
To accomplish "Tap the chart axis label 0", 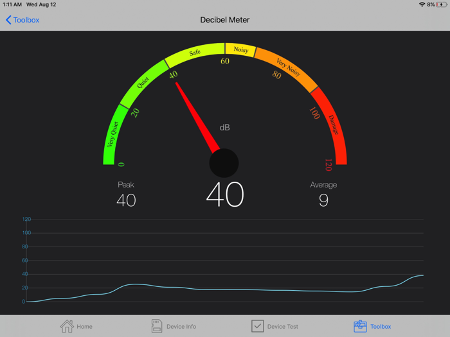I will 24,302.
